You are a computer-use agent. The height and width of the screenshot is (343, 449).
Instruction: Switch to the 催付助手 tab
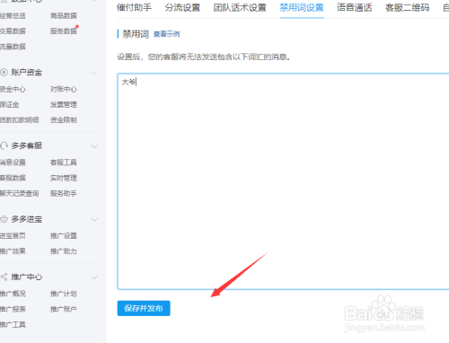click(134, 7)
